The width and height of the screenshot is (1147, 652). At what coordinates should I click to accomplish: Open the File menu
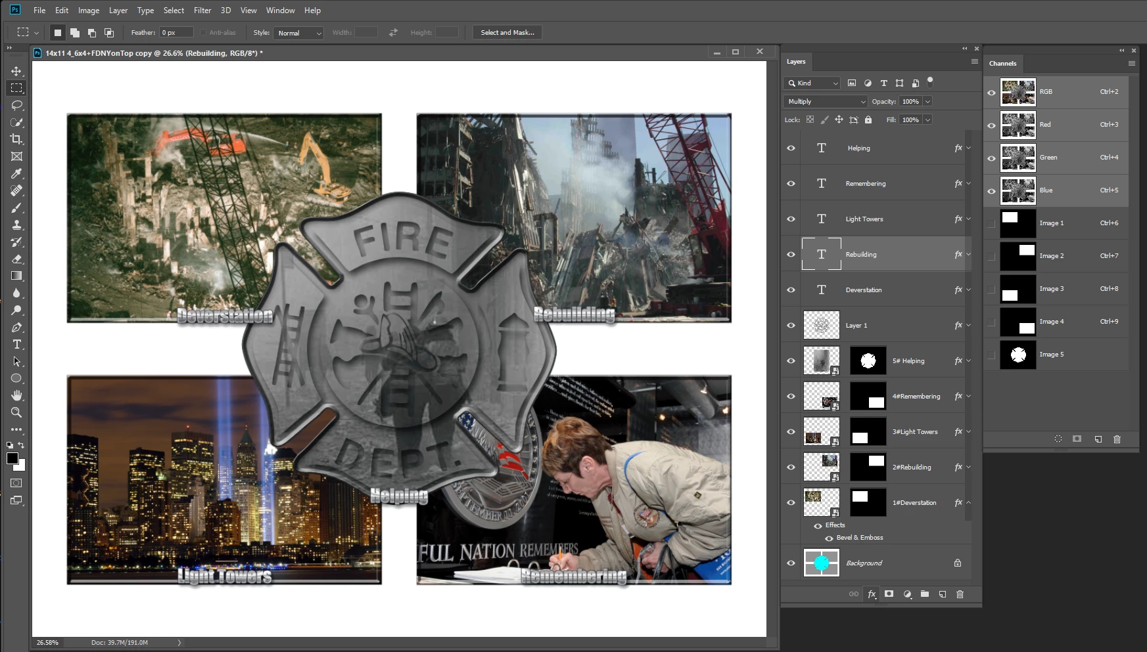pos(39,11)
